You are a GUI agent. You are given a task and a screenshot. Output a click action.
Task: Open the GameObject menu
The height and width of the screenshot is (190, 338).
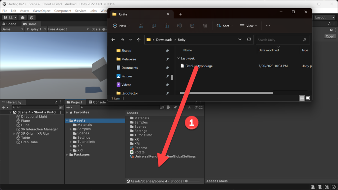click(x=42, y=11)
